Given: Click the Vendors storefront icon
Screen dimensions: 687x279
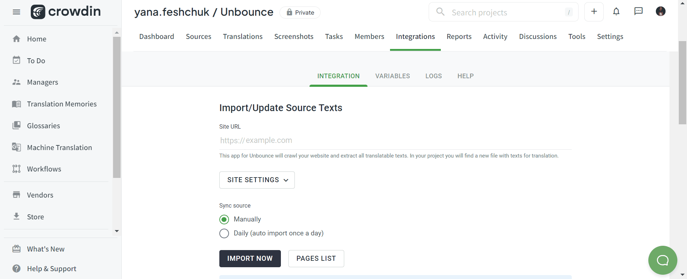Looking at the screenshot, I should (x=16, y=195).
